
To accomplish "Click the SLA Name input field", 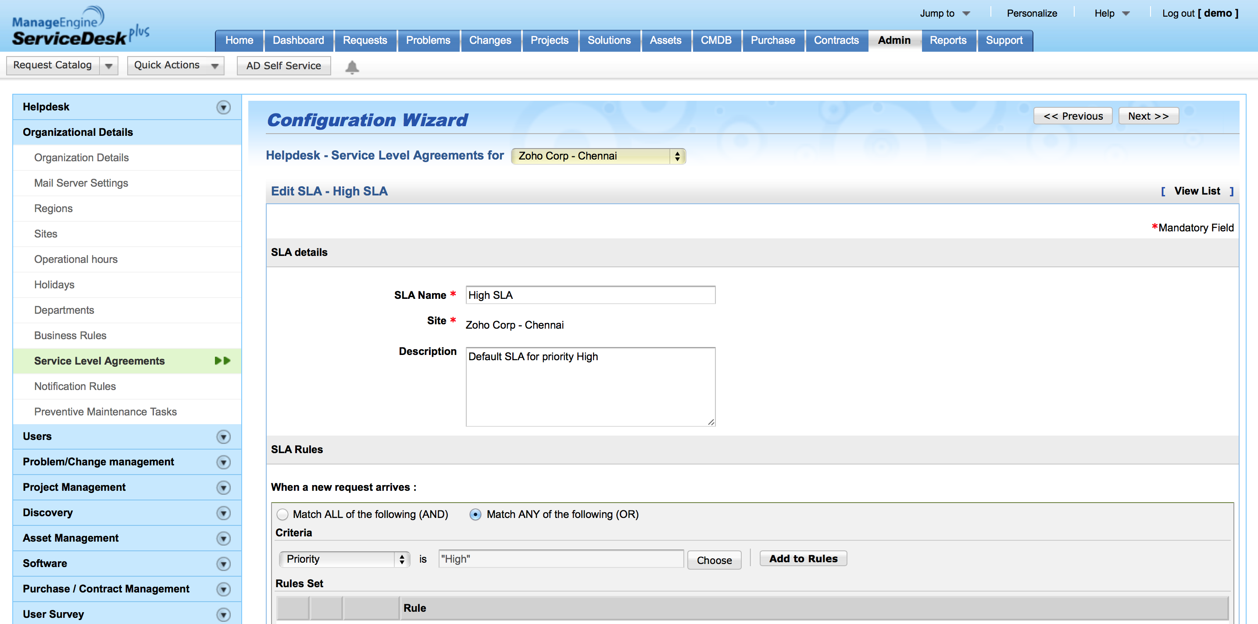I will (x=590, y=295).
